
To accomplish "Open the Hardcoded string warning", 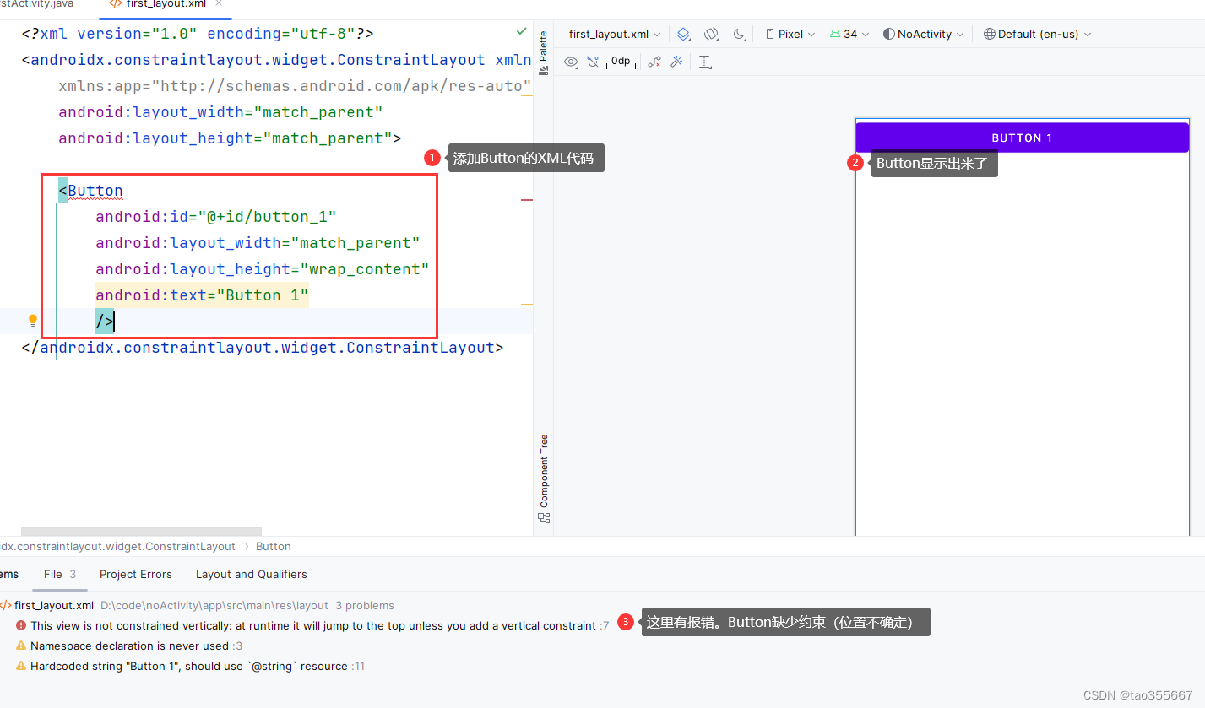I will (190, 666).
